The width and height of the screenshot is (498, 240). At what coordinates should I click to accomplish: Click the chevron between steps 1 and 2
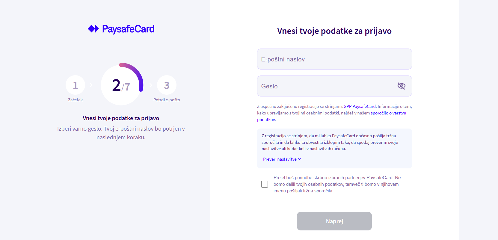91,85
